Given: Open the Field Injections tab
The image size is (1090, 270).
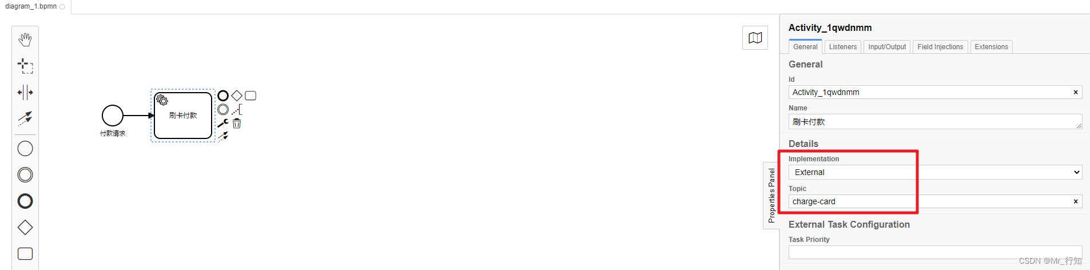Looking at the screenshot, I should click(x=940, y=47).
